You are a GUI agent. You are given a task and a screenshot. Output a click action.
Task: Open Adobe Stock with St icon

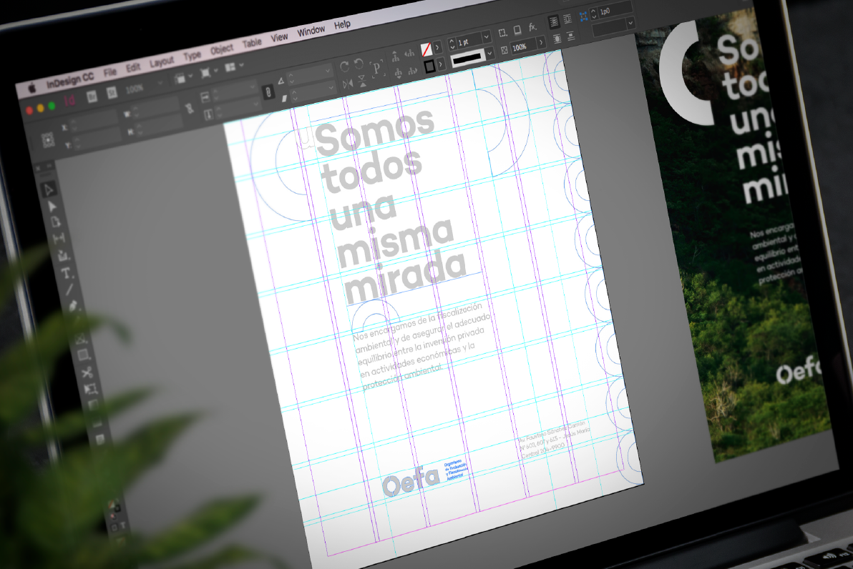tap(111, 93)
